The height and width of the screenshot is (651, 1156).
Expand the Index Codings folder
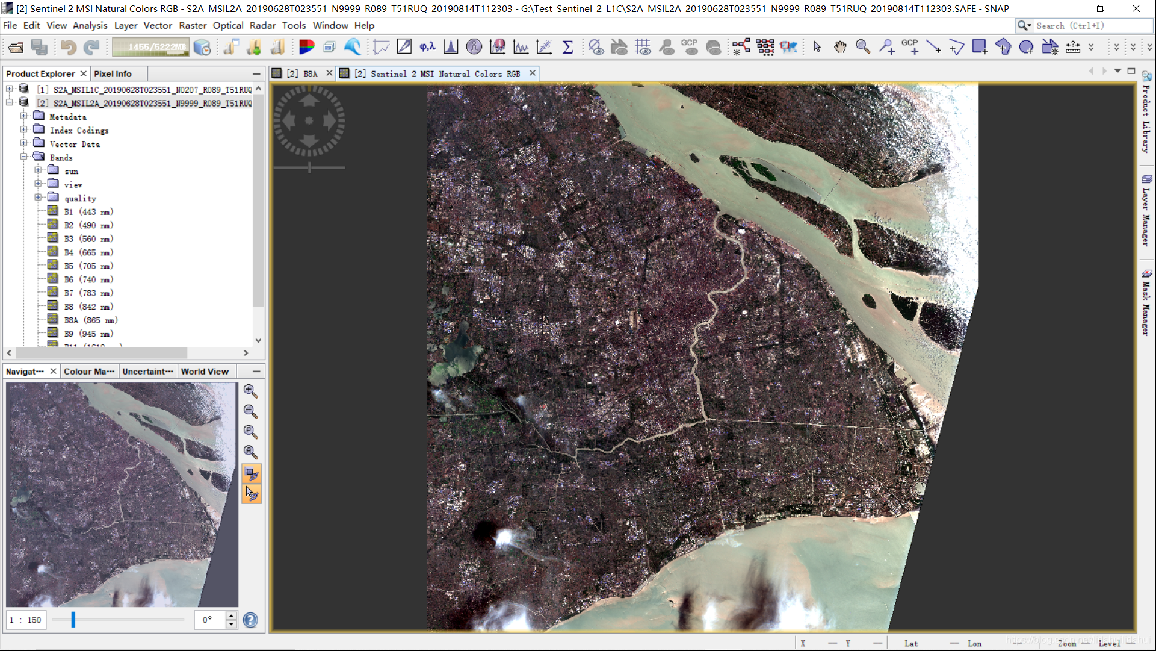coord(23,130)
